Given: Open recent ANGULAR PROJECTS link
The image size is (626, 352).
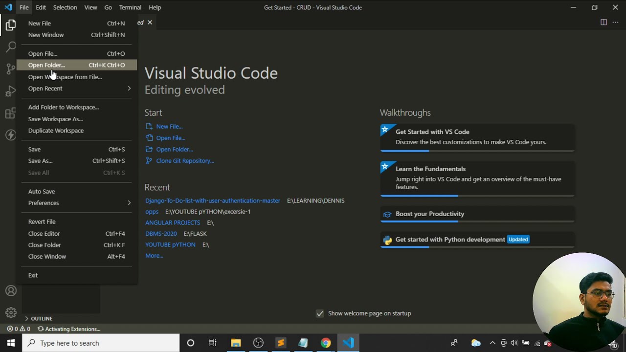Looking at the screenshot, I should pos(173,222).
